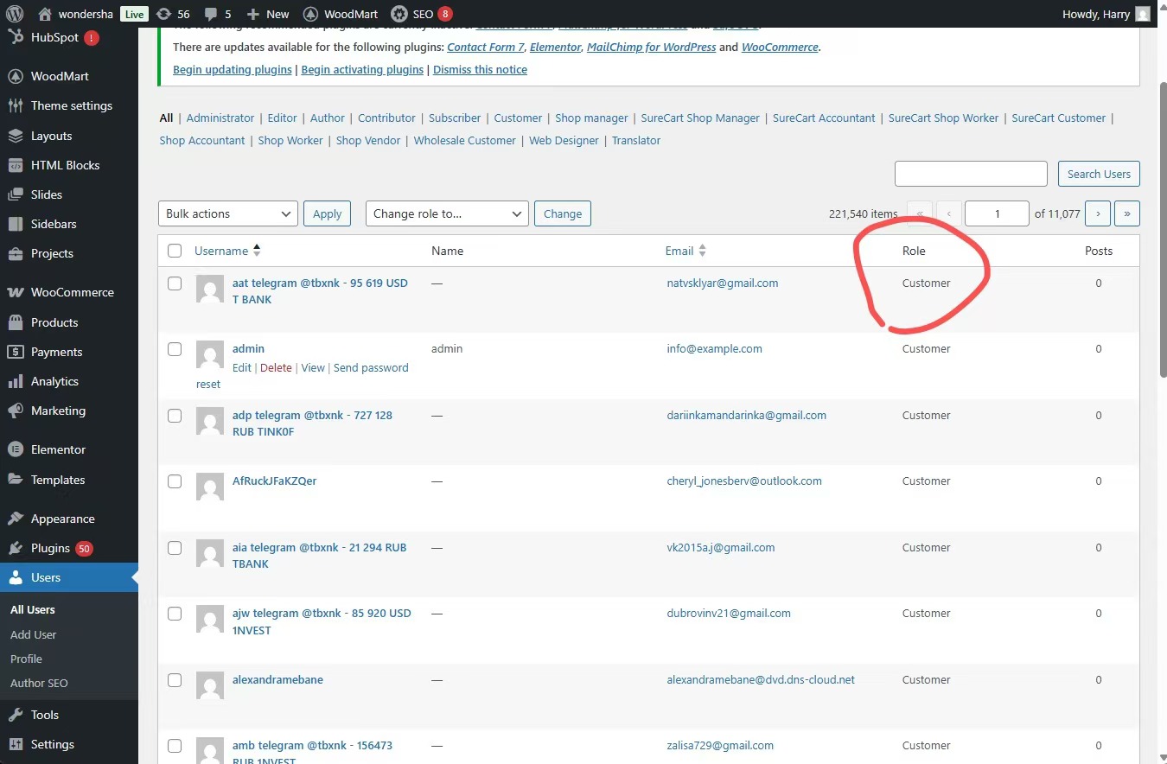Open the comments bubble icon in admin bar
This screenshot has width=1167, height=764.
point(210,14)
